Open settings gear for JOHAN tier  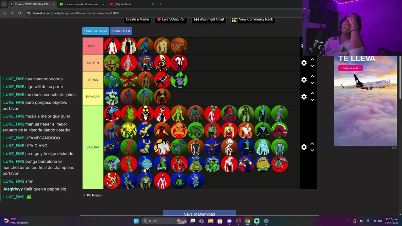point(304,80)
